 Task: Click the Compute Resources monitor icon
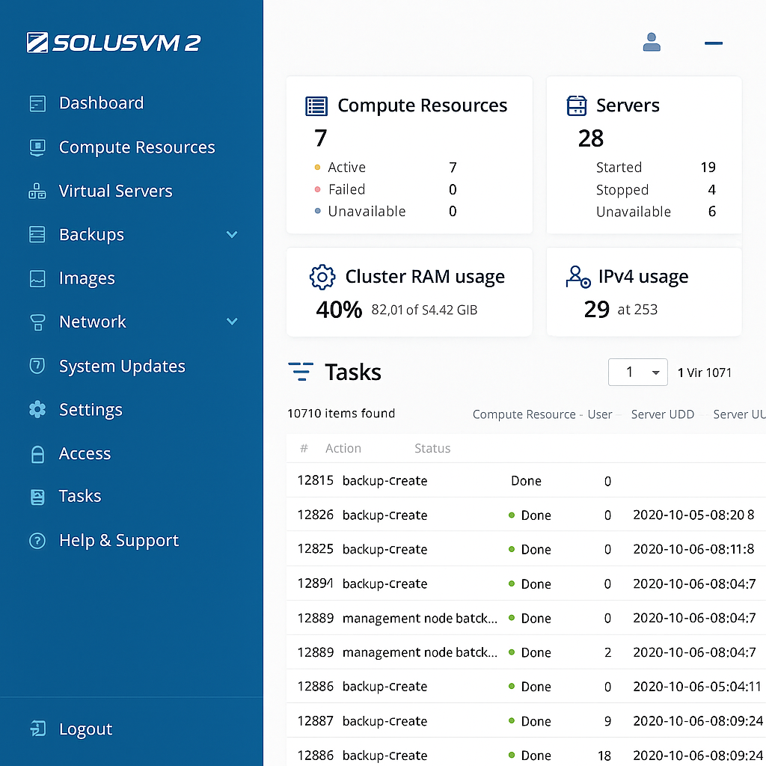(x=37, y=147)
